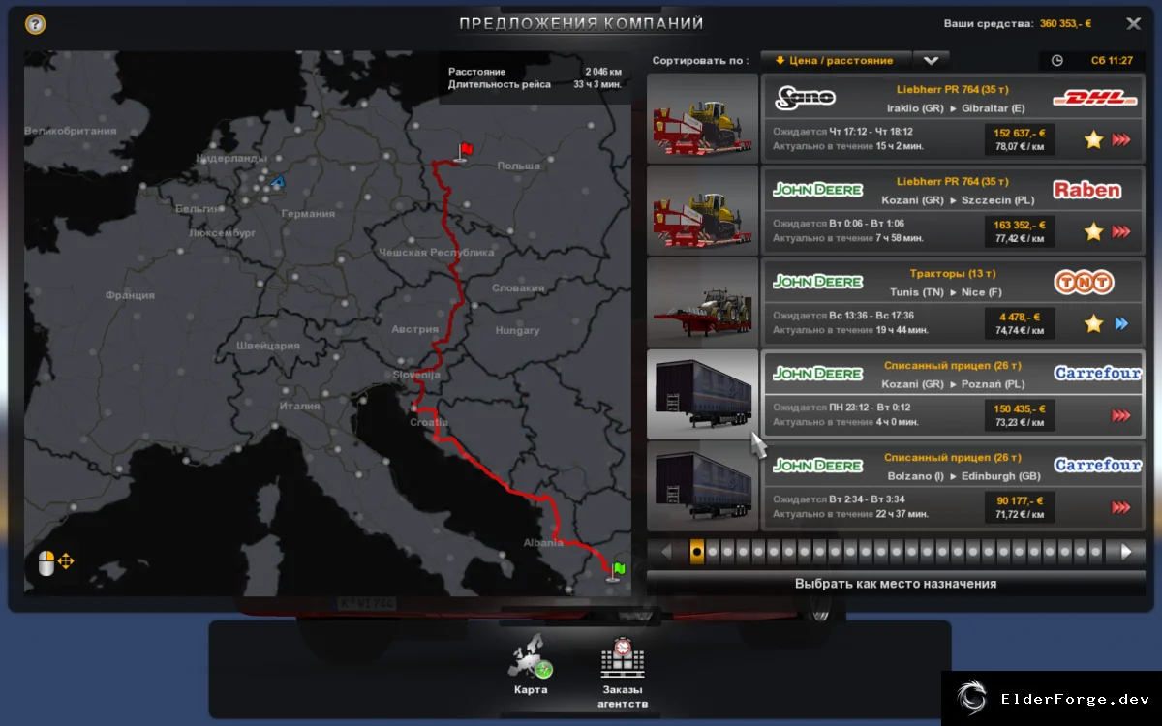Click the red arrows on the Raben offer
Viewport: 1162px width, 726px height.
tap(1121, 232)
